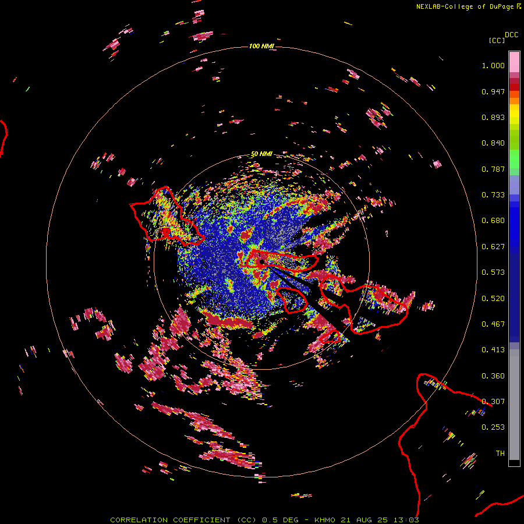Click the 0.733 scale value

coord(493,195)
